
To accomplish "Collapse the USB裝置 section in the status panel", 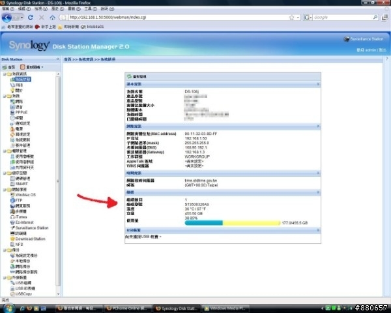I will pos(318,230).
